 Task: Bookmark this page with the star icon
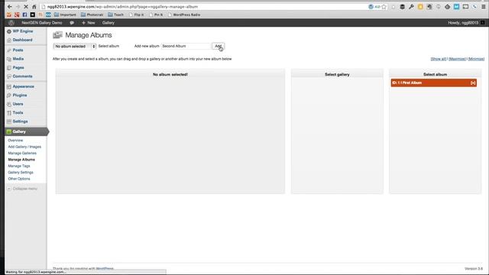point(384,7)
